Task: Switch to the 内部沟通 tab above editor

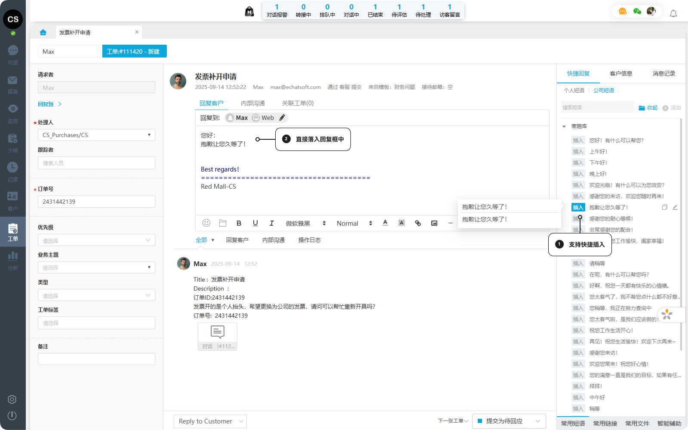Action: coord(253,103)
